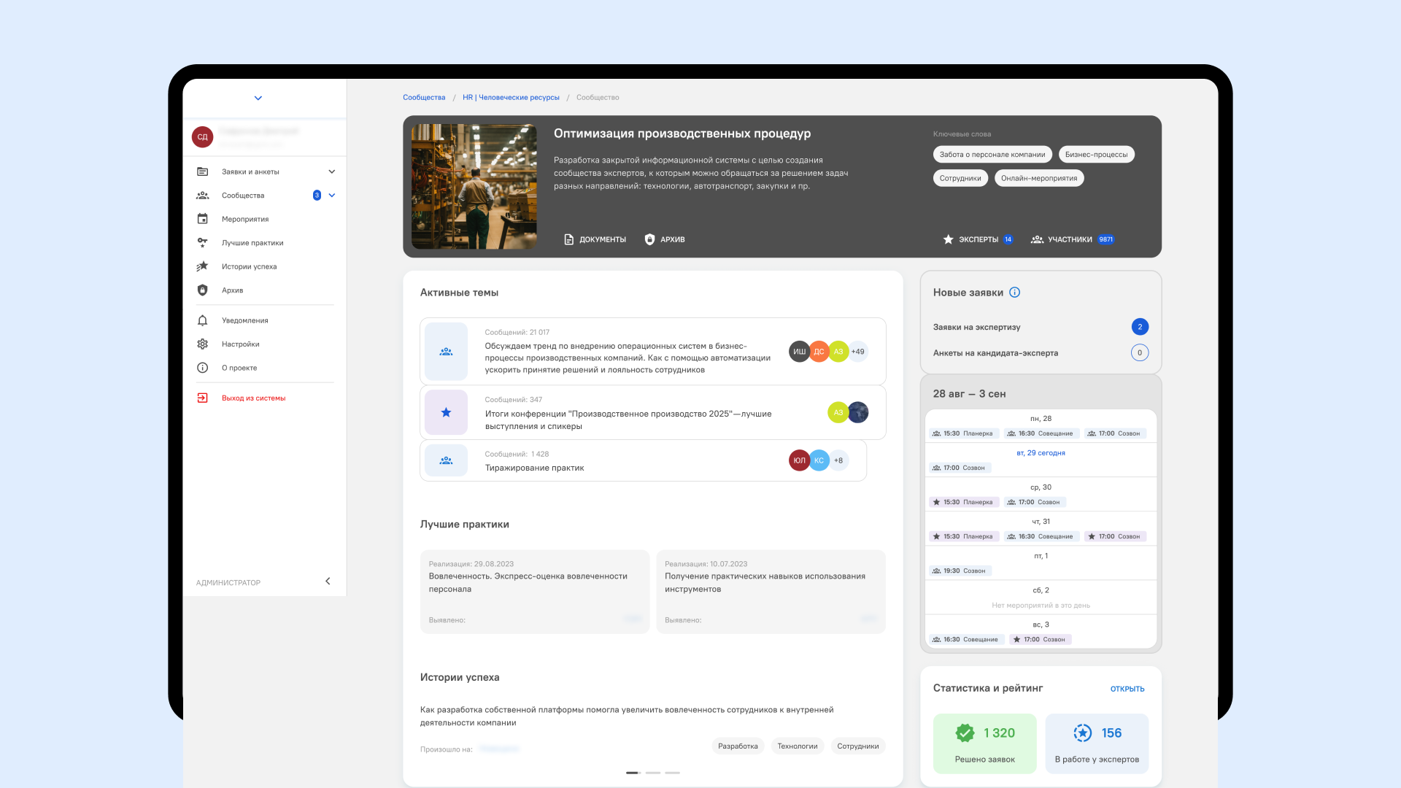Open the Архив shield icon in banner

(x=649, y=239)
